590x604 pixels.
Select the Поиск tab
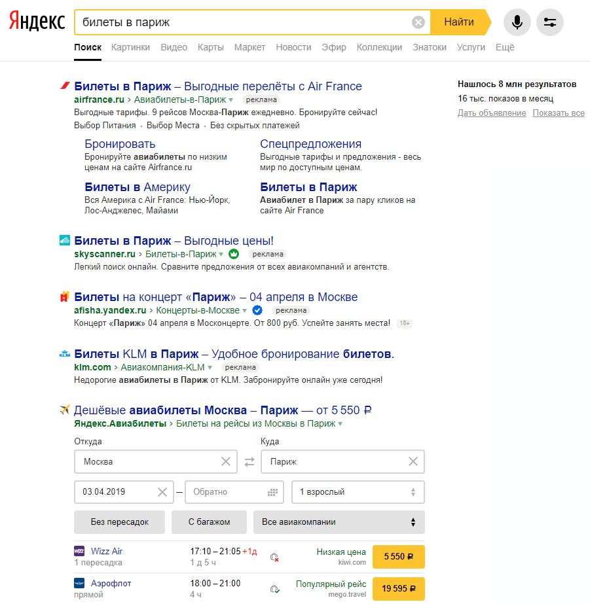pyautogui.click(x=88, y=47)
